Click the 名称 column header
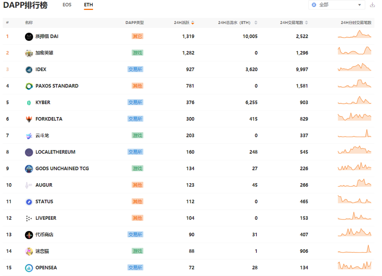The width and height of the screenshot is (382, 276). tap(29, 23)
